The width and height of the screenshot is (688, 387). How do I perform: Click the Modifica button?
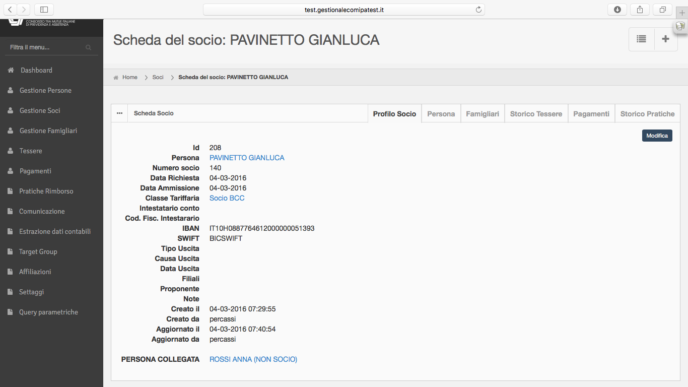pyautogui.click(x=657, y=136)
